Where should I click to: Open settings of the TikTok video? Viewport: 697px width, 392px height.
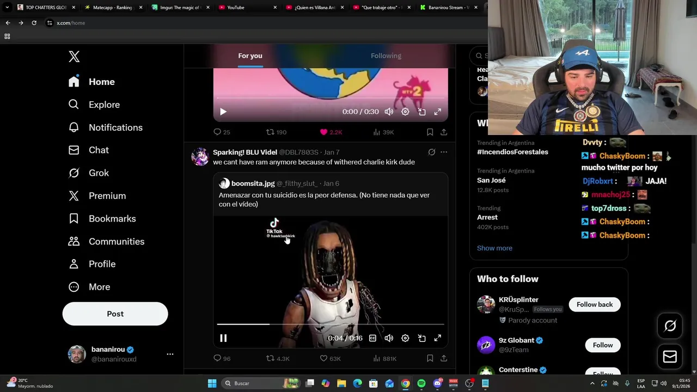tap(405, 338)
